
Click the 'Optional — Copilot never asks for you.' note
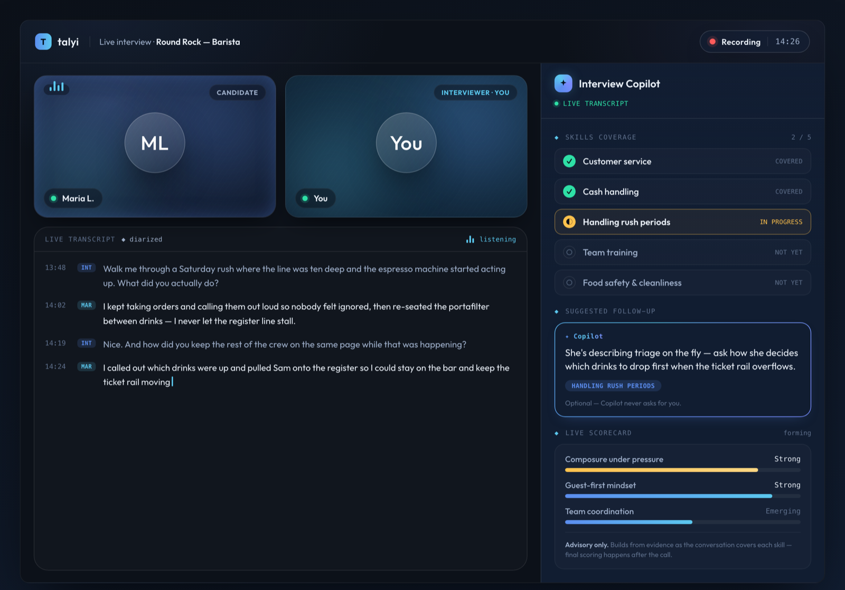tap(623, 403)
